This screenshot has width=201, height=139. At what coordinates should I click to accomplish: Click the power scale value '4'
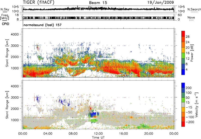(x=186, y=69)
